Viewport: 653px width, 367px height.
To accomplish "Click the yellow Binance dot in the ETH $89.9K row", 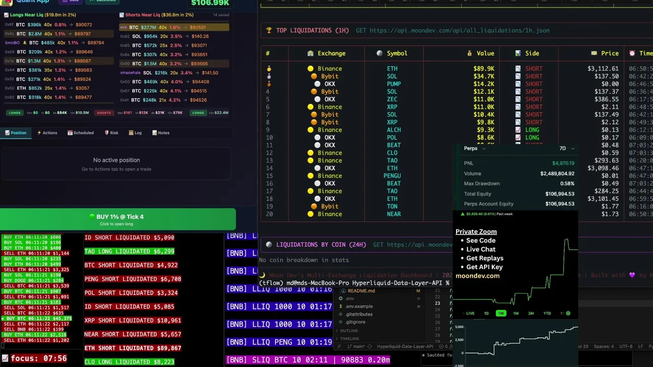I will 310,68.
